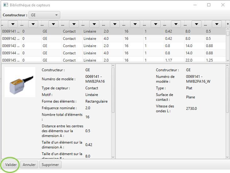230x173 pixels.
Task: Select row 0069141 in sensor table
Action: pyautogui.click(x=113, y=31)
